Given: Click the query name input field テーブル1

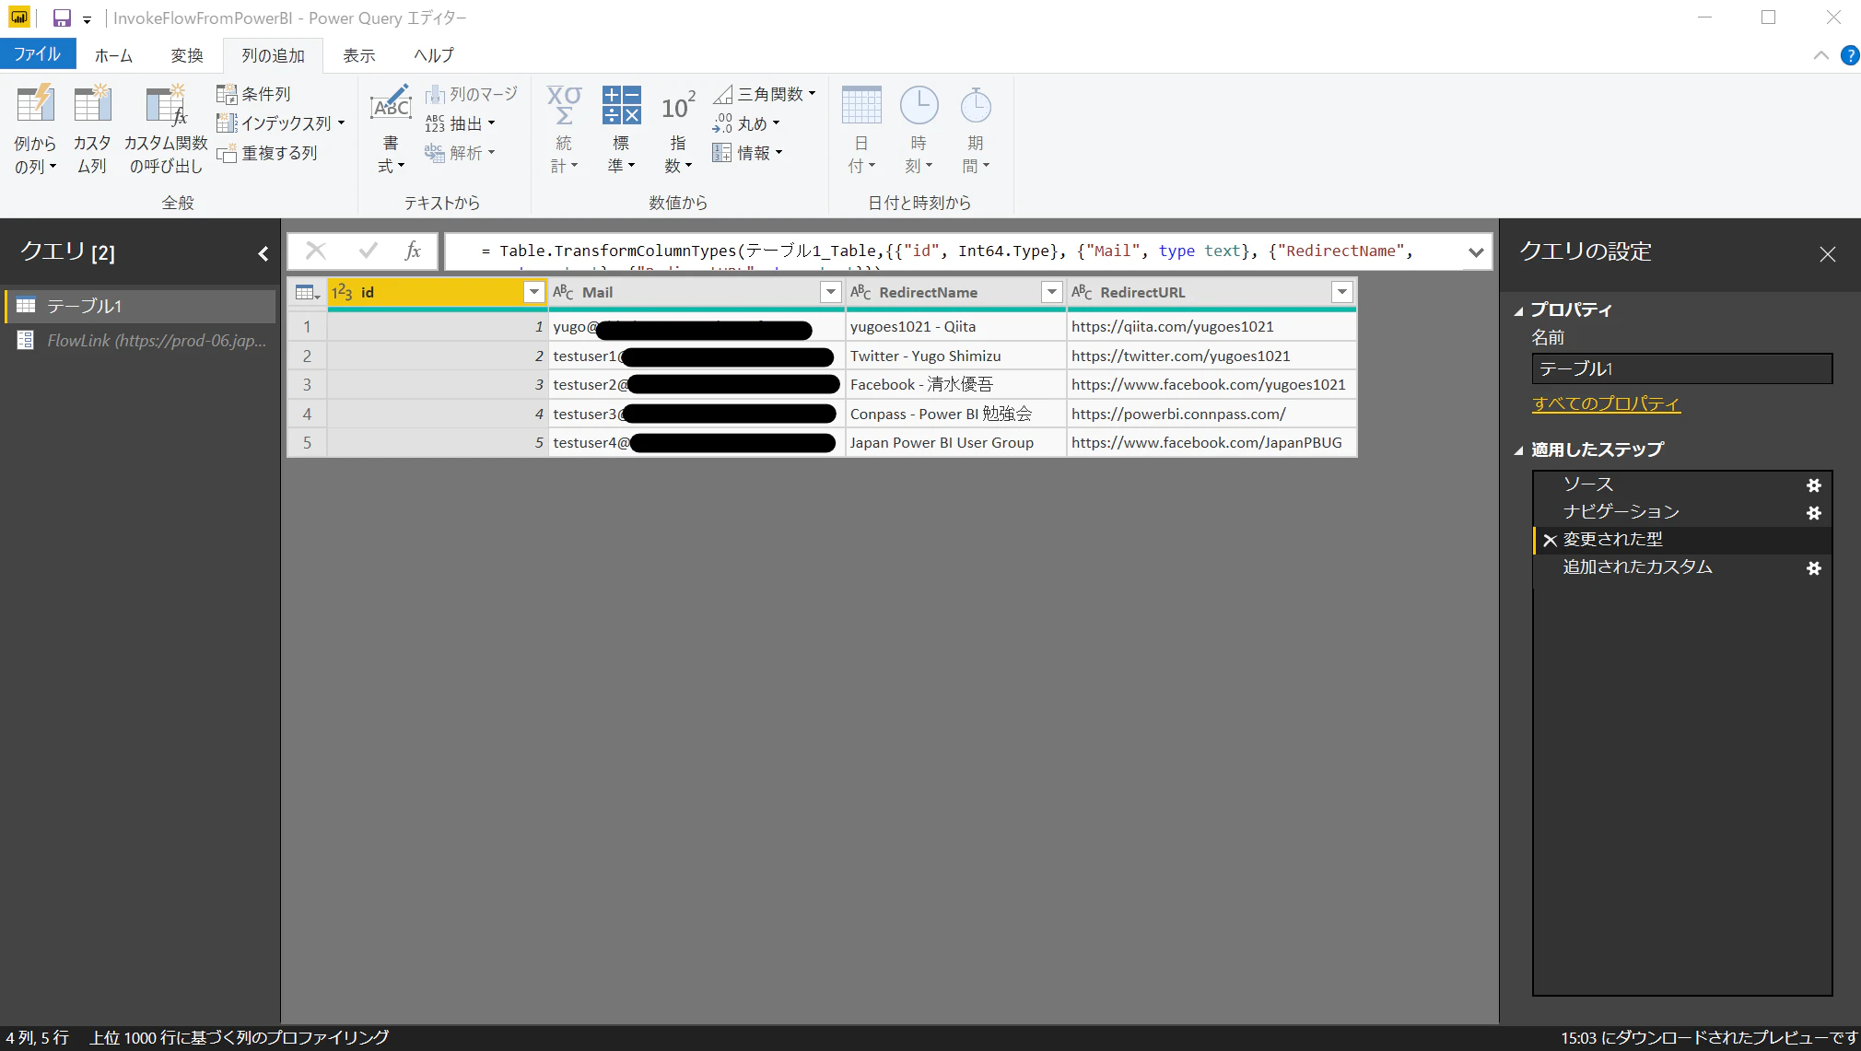Looking at the screenshot, I should 1682,368.
